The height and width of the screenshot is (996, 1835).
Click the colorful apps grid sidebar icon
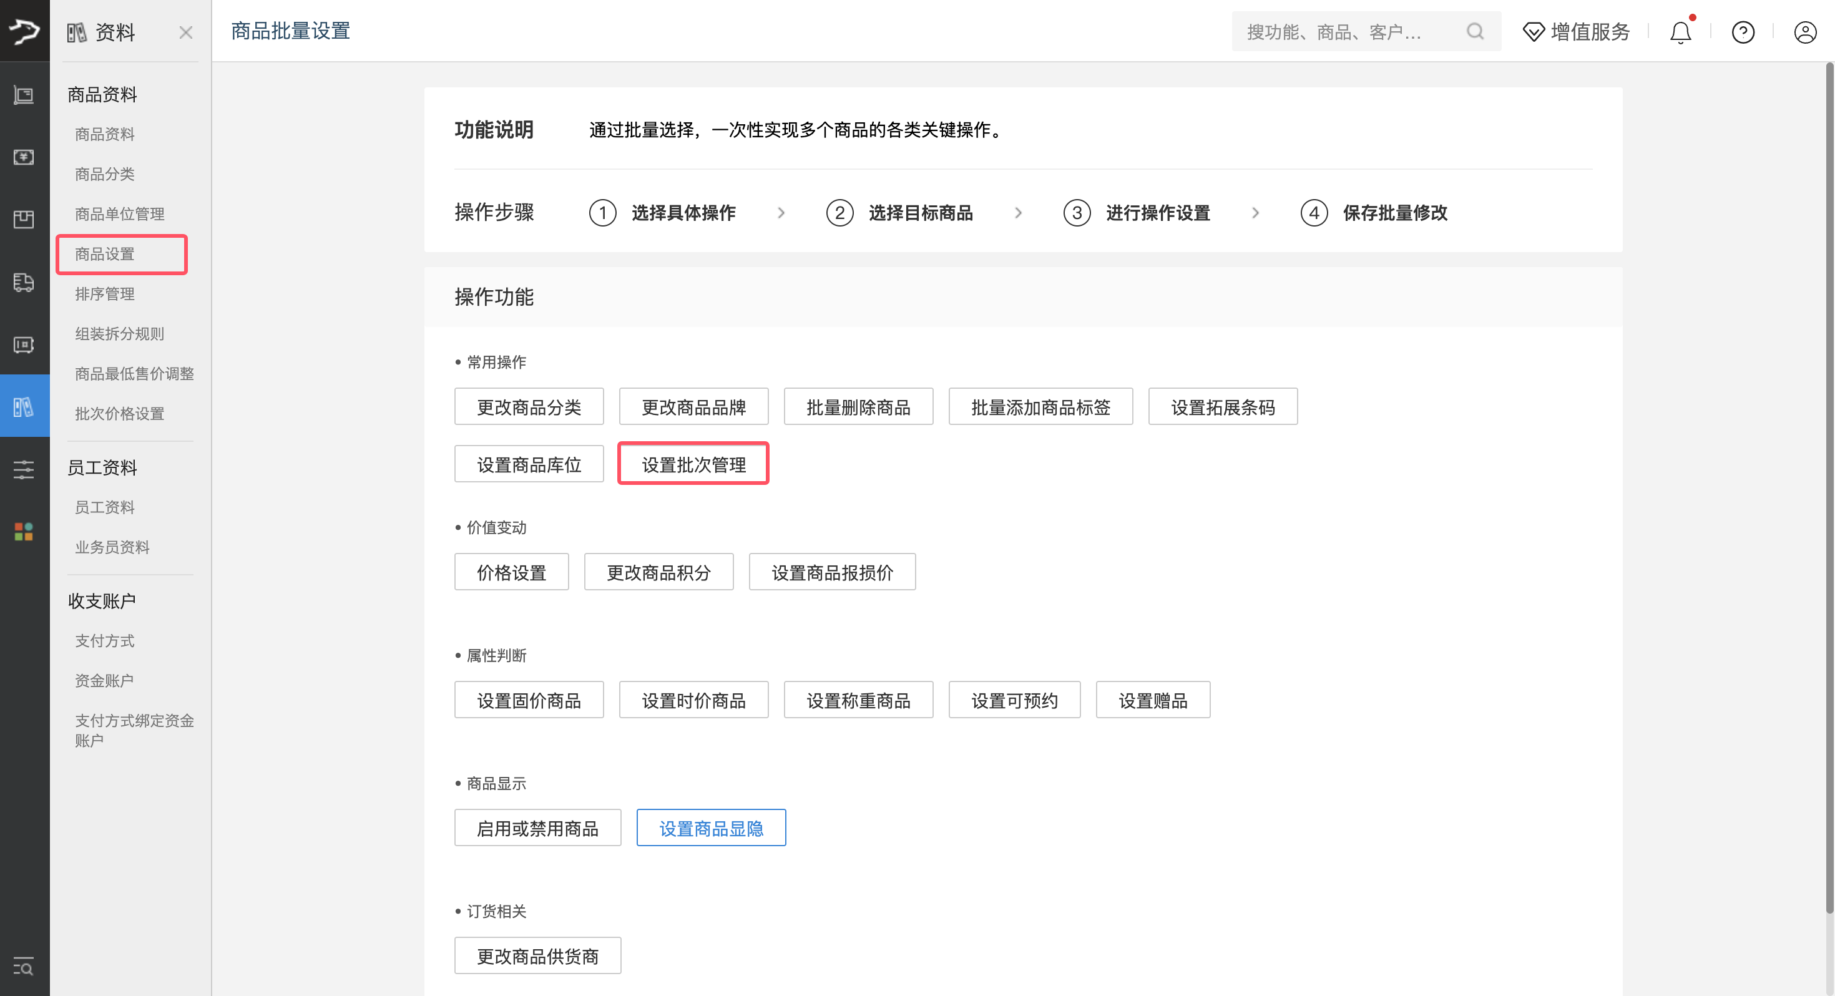click(24, 532)
